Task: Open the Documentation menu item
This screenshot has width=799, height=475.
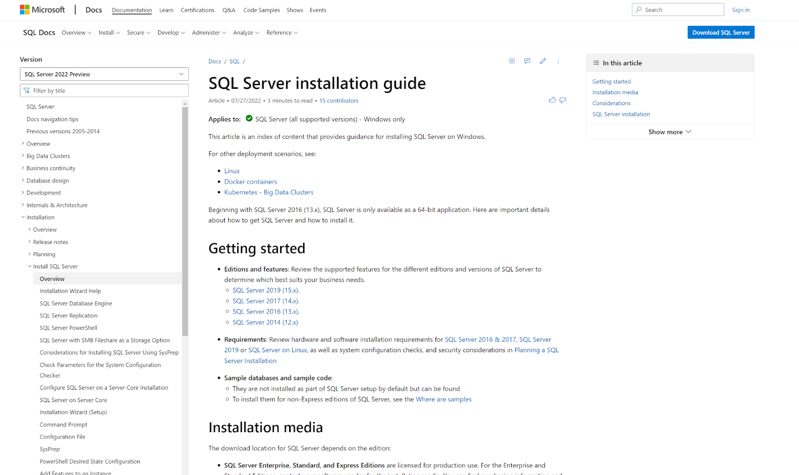Action: pyautogui.click(x=131, y=9)
